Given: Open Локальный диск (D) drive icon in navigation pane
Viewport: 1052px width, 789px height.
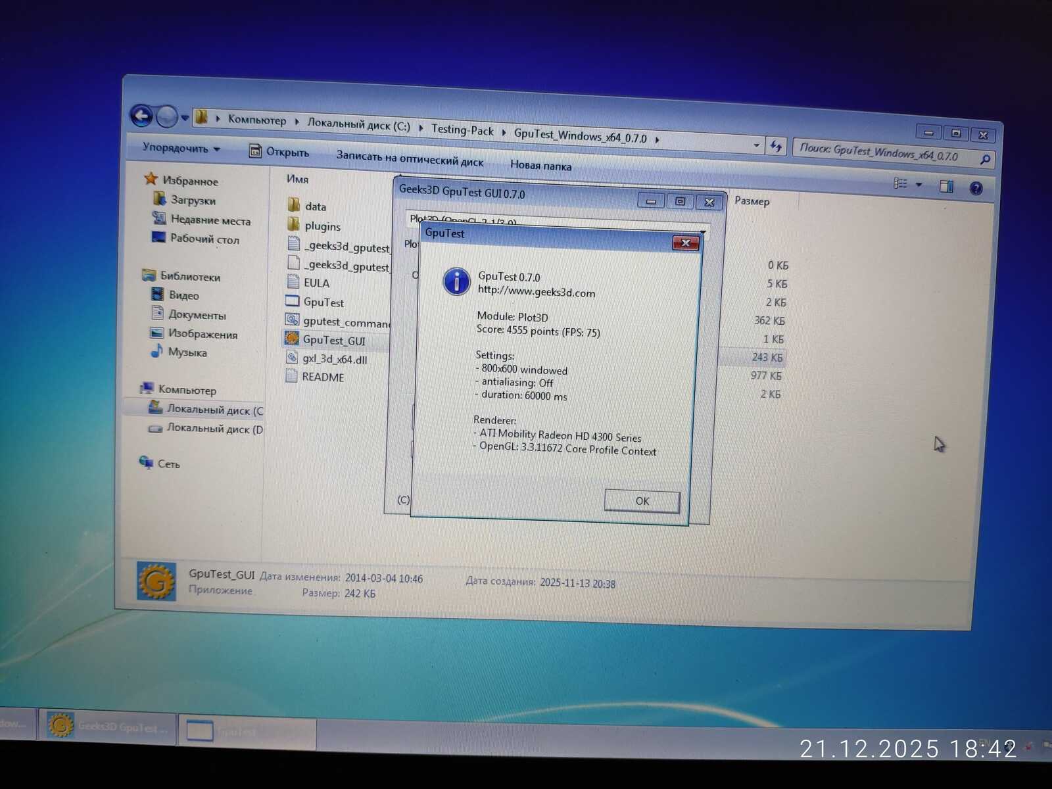Looking at the screenshot, I should point(155,428).
